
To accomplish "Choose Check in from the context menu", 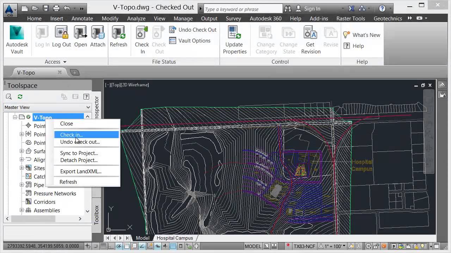I will [x=71, y=135].
